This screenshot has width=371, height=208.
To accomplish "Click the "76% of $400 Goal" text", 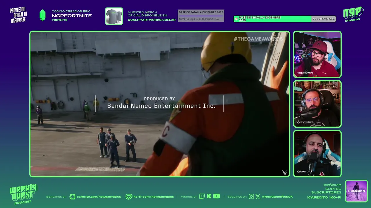I will pos(324,19).
